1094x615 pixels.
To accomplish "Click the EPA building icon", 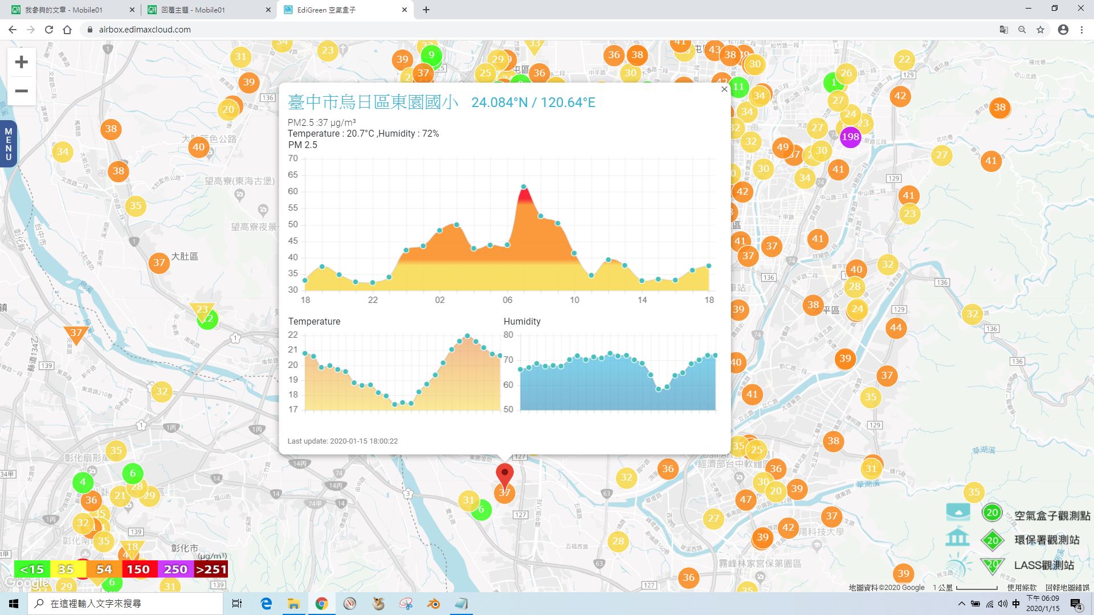I will pyautogui.click(x=957, y=538).
